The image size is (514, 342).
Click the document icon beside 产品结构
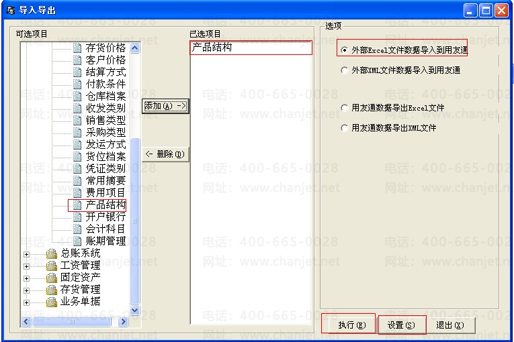coord(77,205)
